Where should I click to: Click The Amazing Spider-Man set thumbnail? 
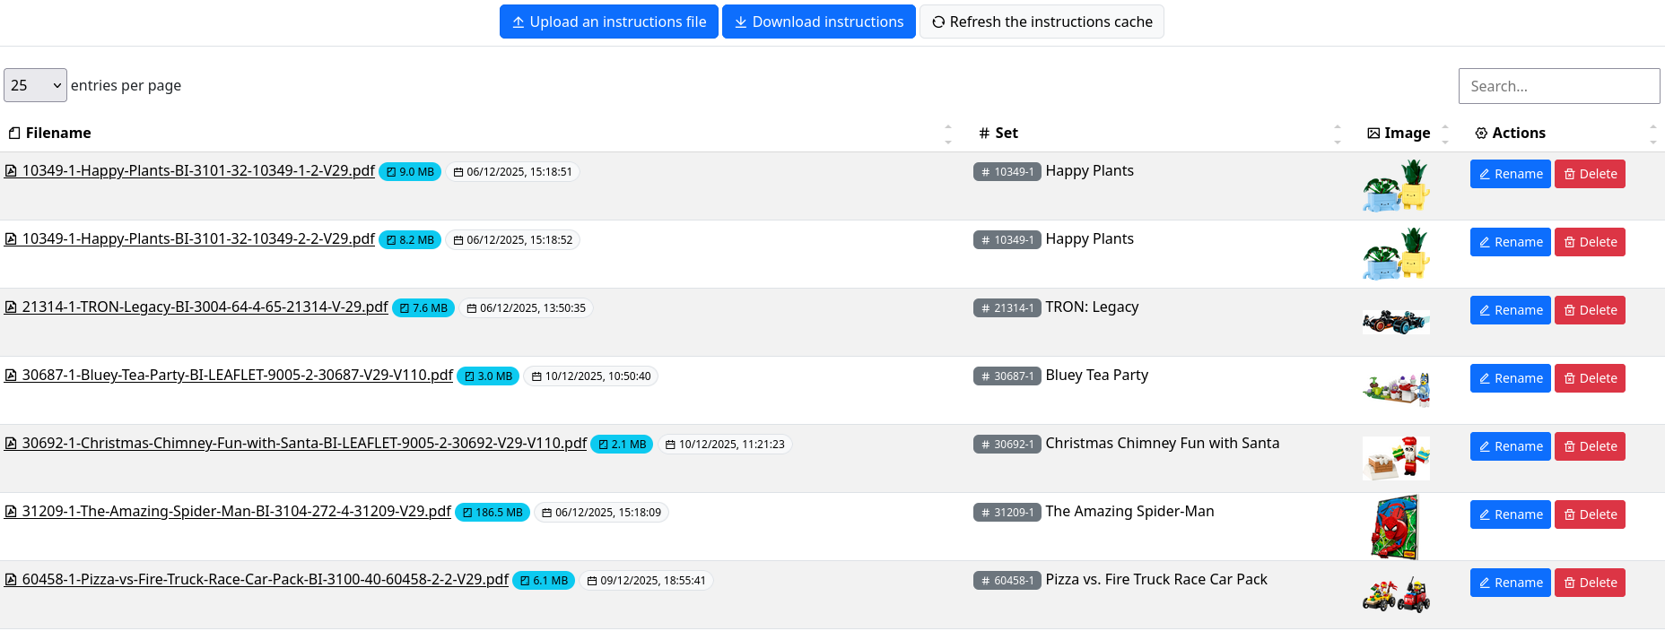click(1395, 527)
